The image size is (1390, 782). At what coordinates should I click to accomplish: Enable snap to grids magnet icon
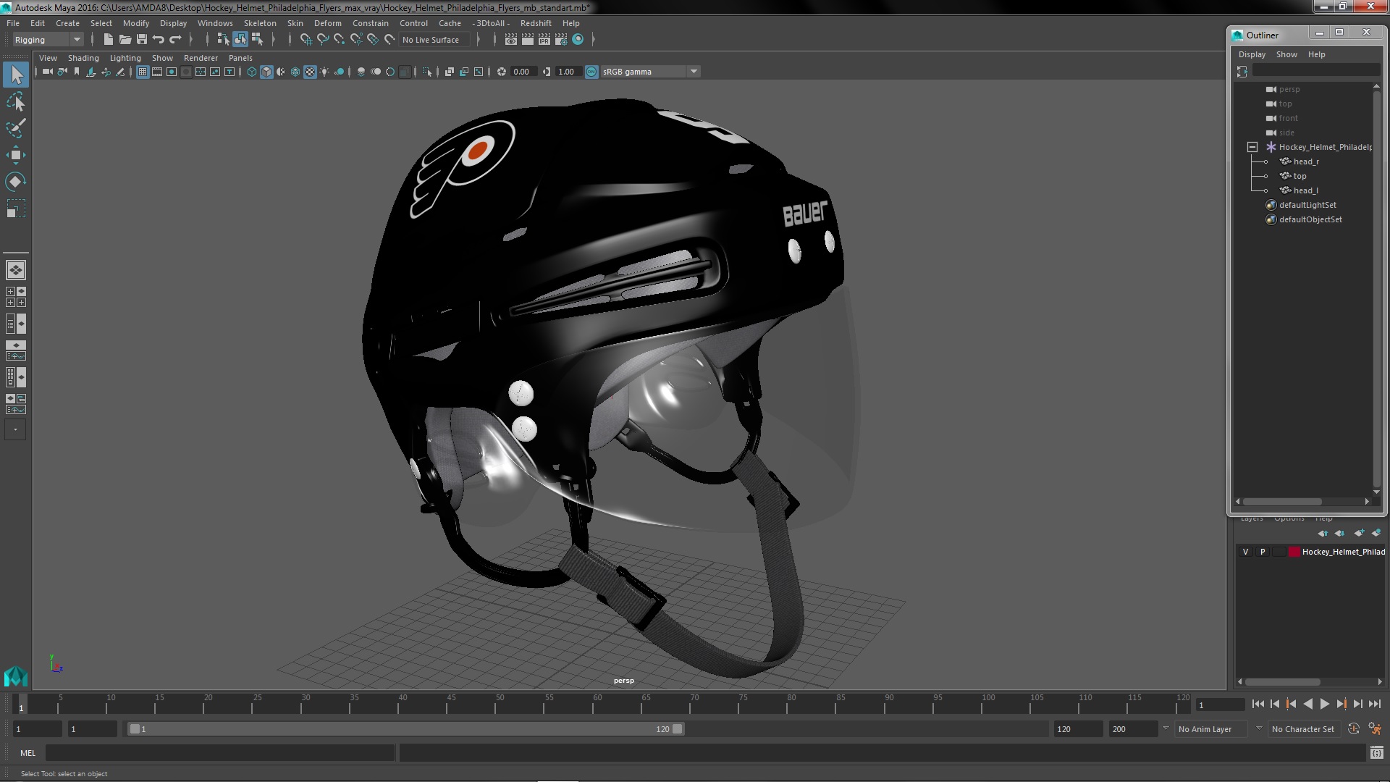click(306, 40)
